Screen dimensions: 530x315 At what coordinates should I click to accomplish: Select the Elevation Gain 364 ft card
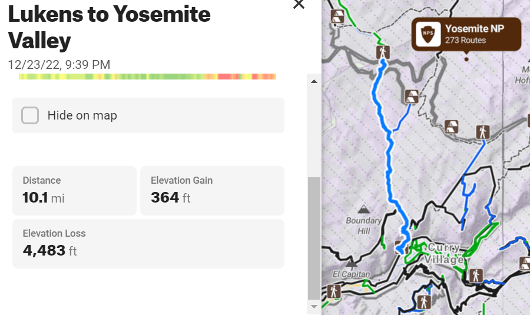click(x=212, y=190)
